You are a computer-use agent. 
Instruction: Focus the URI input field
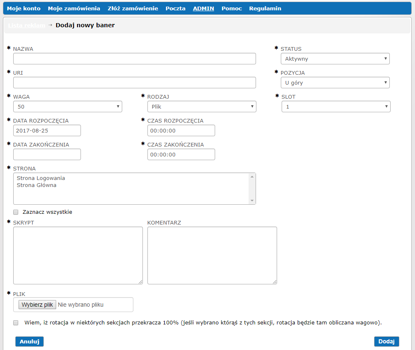(134, 83)
